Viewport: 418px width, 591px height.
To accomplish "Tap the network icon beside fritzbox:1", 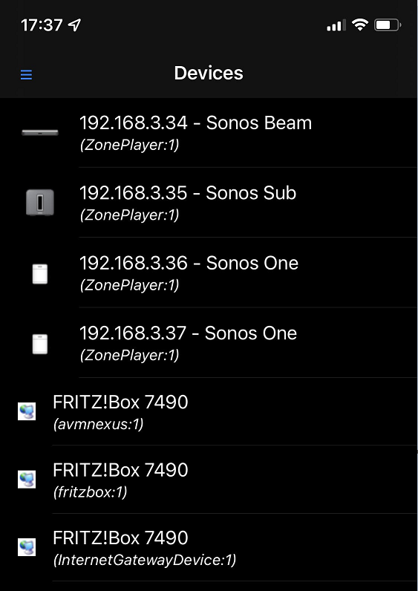I will 27,479.
